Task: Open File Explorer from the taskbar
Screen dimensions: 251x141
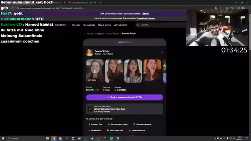Action: click(47, 138)
